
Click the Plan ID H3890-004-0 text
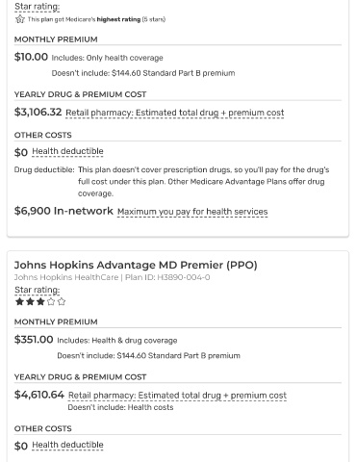(x=167, y=277)
